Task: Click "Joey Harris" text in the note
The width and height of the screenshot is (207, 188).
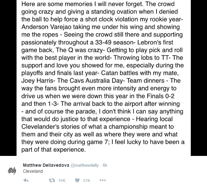Action: (x=37, y=81)
